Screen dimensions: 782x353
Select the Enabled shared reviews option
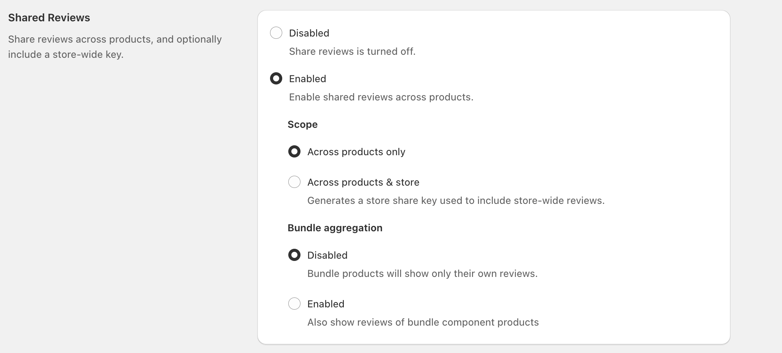(x=276, y=79)
